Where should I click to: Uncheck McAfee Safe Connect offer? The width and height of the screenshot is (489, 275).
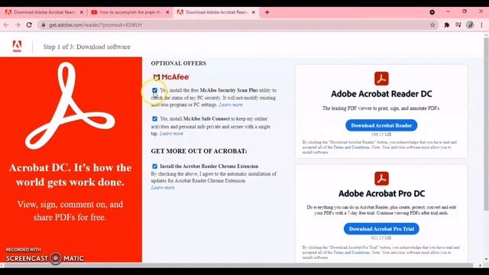(x=154, y=118)
